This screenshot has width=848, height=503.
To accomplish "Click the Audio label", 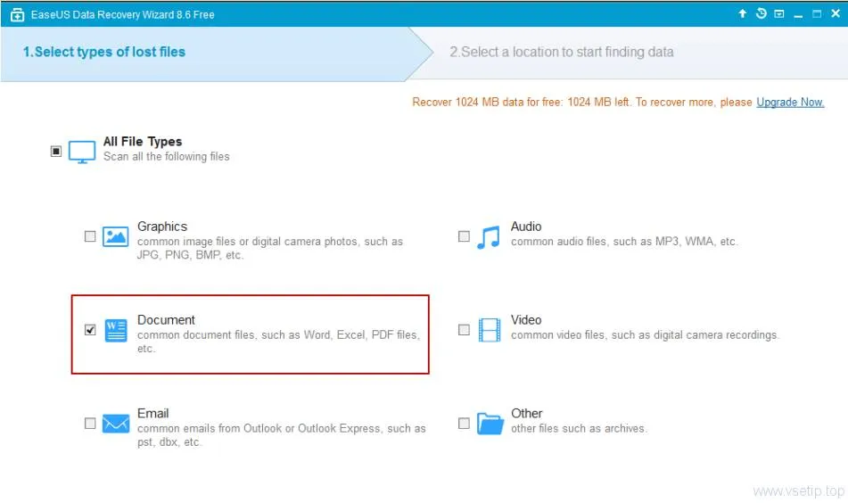I will pyautogui.click(x=526, y=227).
